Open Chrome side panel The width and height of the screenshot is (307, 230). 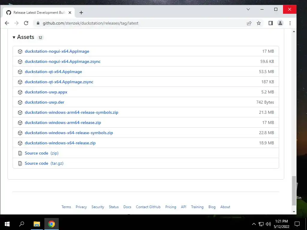(271, 23)
